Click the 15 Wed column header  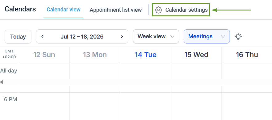click(x=196, y=55)
